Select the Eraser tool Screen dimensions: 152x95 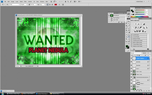coord(126,32)
